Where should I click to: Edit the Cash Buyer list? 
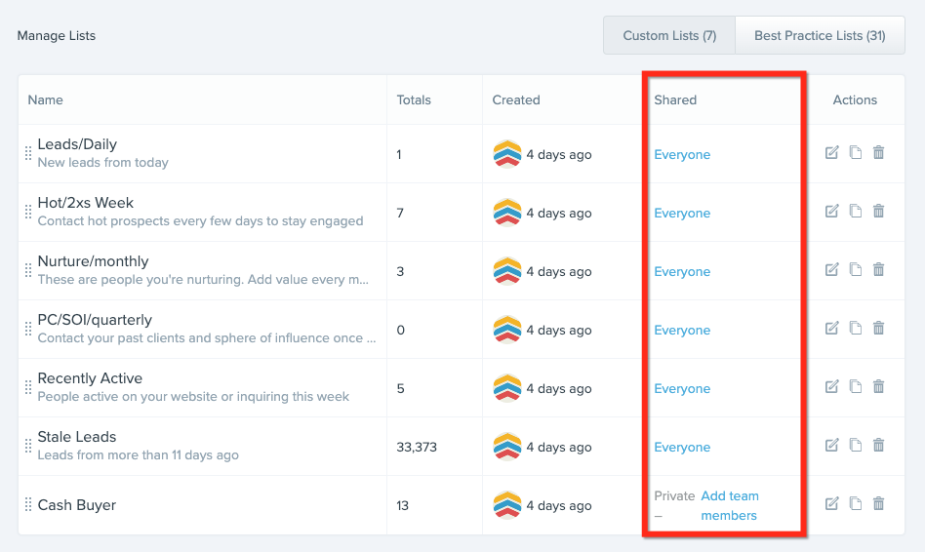pos(831,504)
